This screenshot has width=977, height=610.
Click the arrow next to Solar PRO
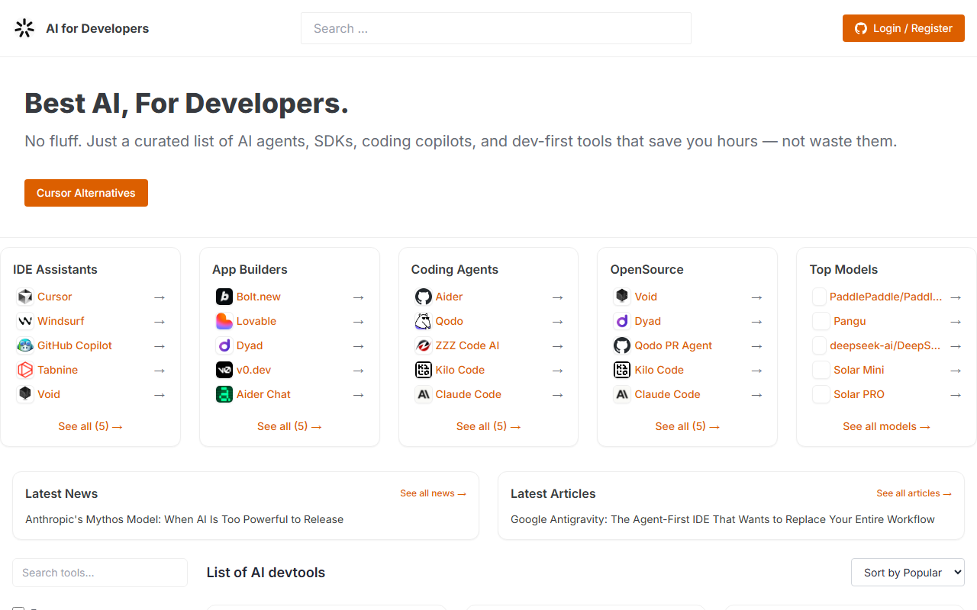[956, 394]
